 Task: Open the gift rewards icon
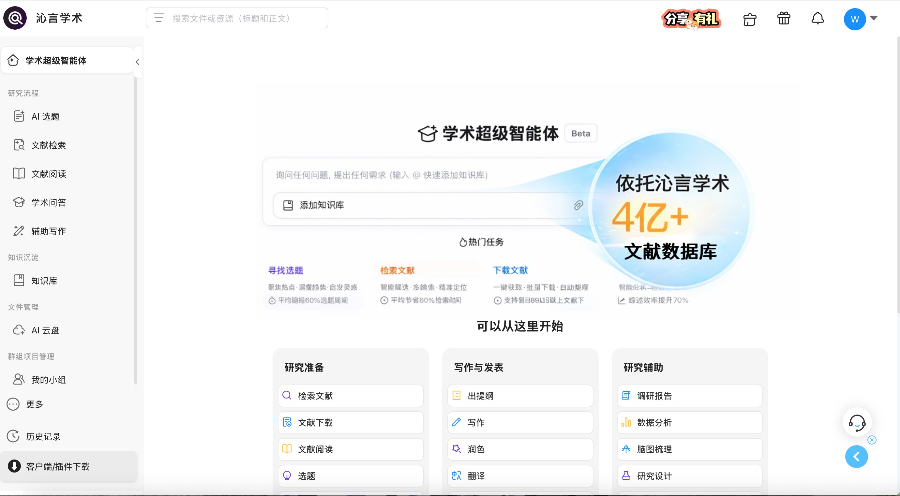pos(784,19)
